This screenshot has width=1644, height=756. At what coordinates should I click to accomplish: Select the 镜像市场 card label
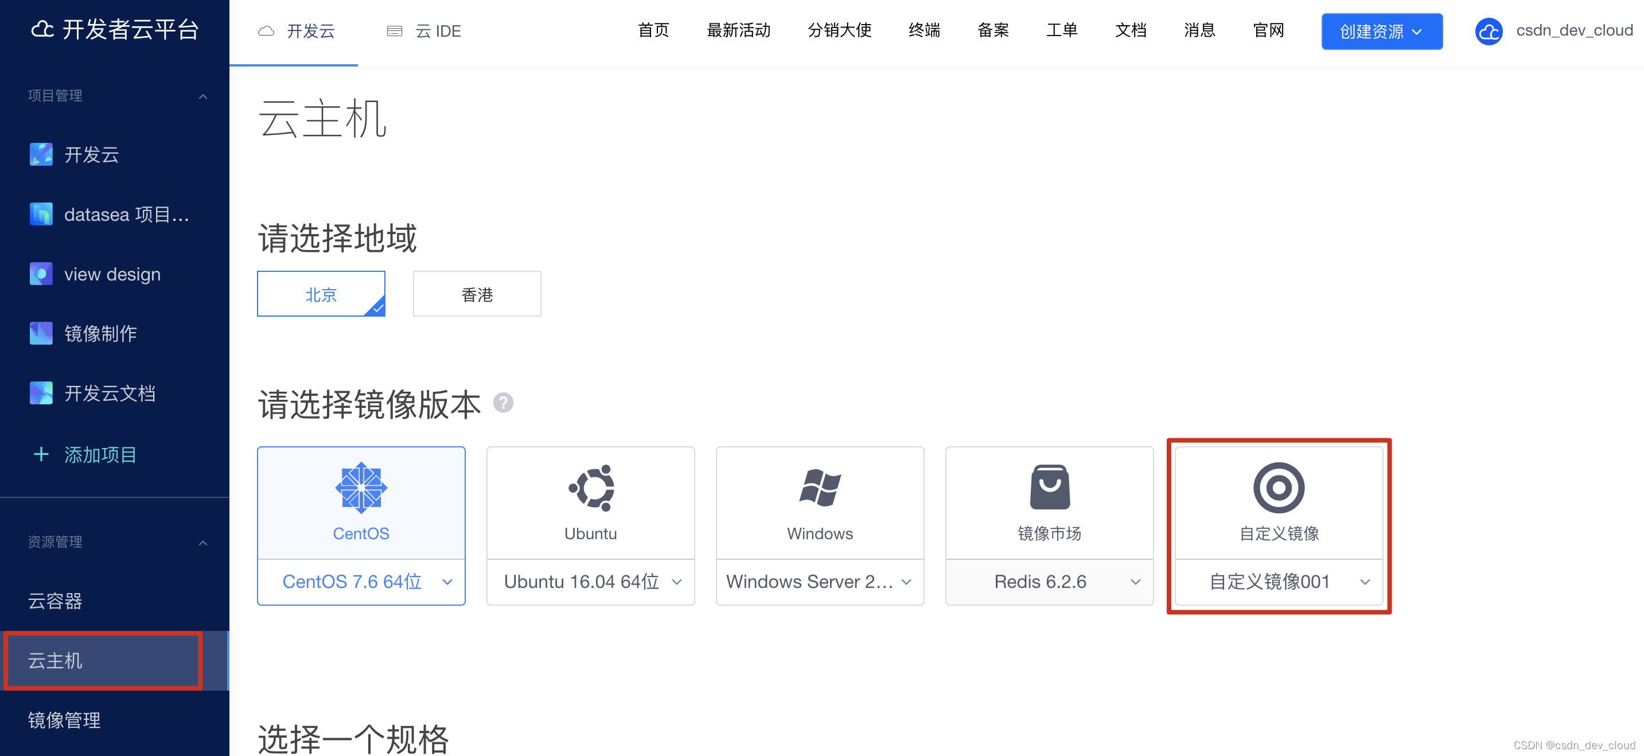point(1050,533)
